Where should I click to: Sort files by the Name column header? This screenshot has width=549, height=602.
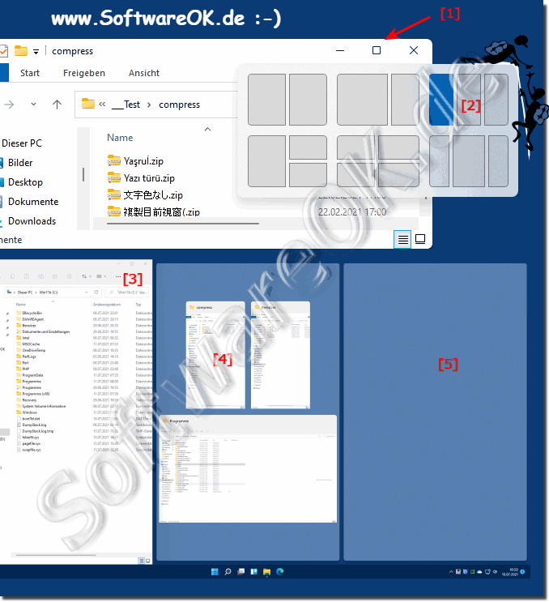[120, 138]
